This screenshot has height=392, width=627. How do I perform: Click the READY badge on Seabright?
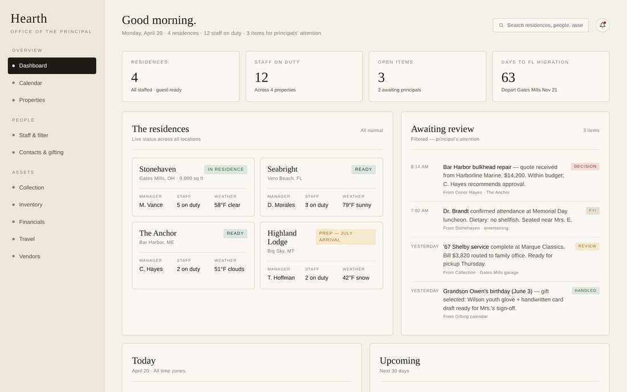[364, 169]
